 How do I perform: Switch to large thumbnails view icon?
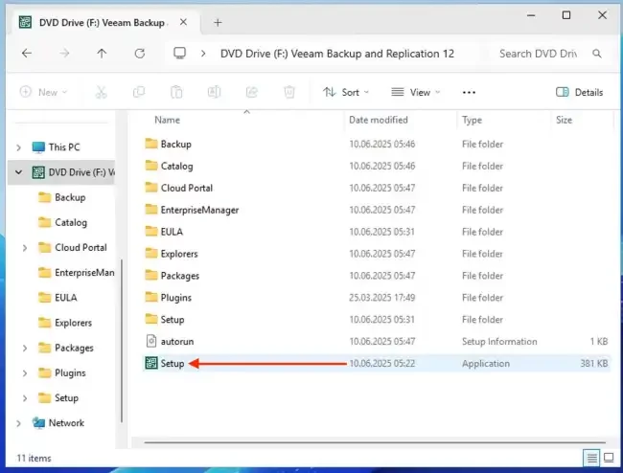(x=609, y=458)
